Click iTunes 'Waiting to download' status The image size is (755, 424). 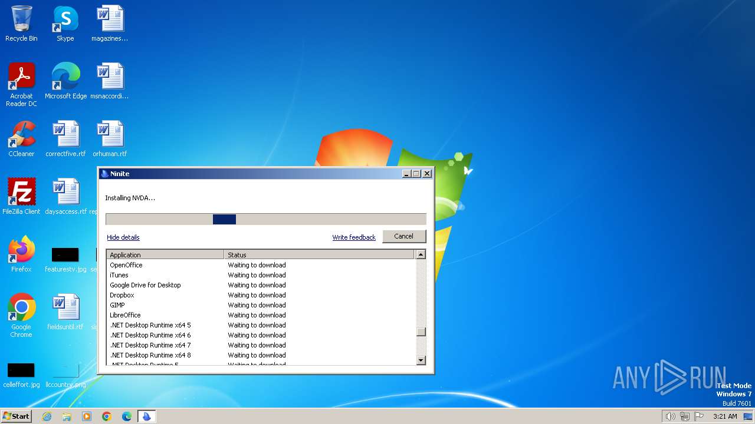(257, 275)
